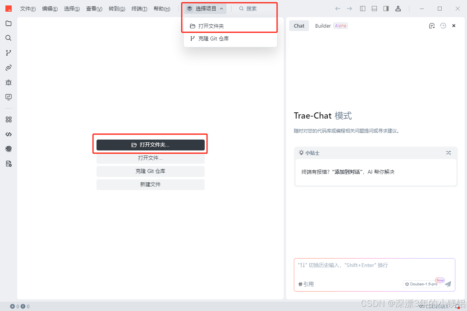Screen dimensions: 467x311
Task: Click the warning count icon in status bar
Action: coord(23,306)
